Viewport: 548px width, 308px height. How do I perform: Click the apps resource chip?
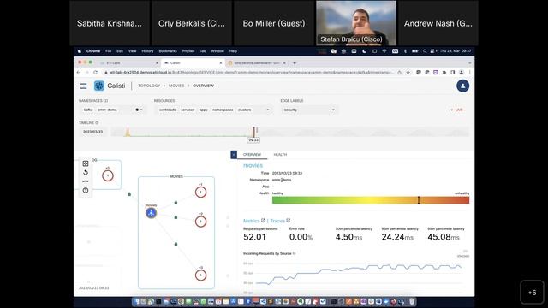(x=204, y=110)
